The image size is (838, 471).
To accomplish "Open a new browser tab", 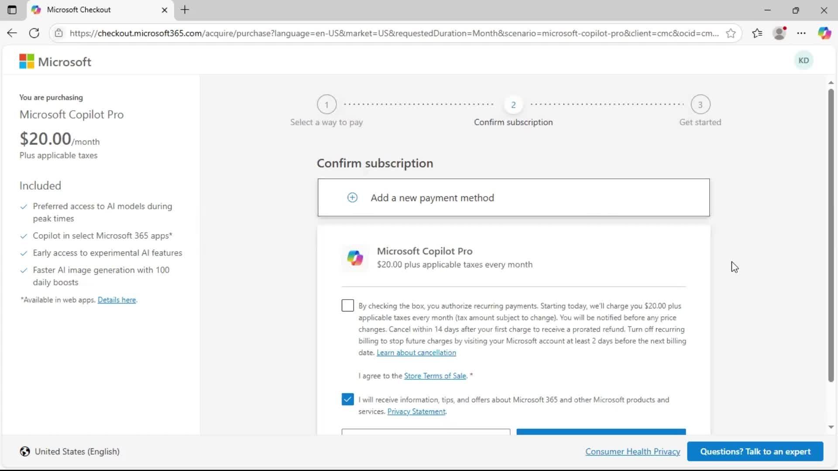I will pos(185,10).
